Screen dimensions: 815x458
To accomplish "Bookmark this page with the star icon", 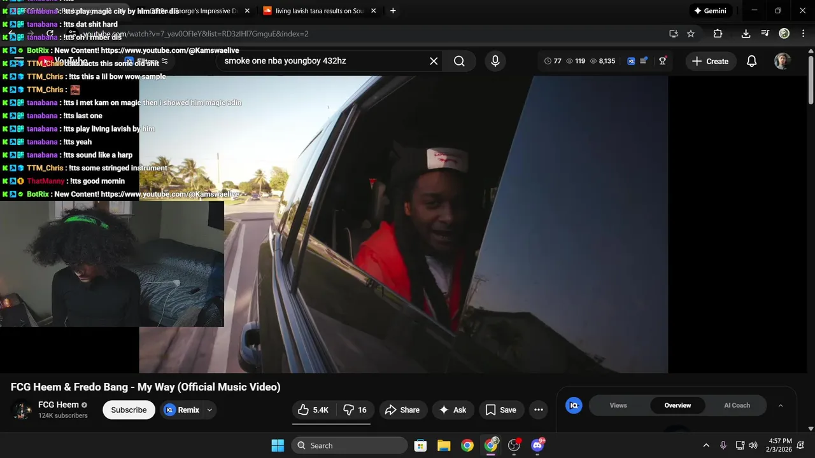I will coord(691,34).
